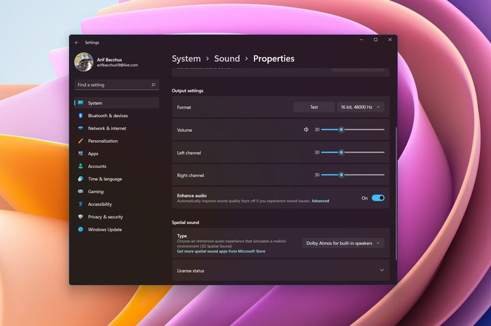Viewport: 491px width, 326px height.
Task: Click the Accounts person icon
Action: [80, 166]
